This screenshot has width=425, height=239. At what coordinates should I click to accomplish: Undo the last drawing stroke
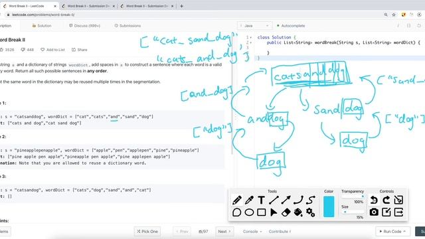(x=374, y=200)
